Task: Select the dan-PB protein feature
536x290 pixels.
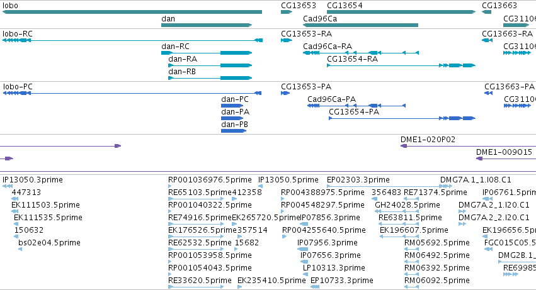Action: [x=234, y=131]
